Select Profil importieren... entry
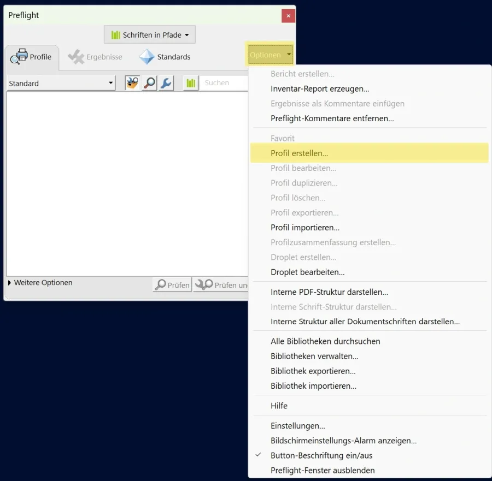 click(x=370, y=228)
